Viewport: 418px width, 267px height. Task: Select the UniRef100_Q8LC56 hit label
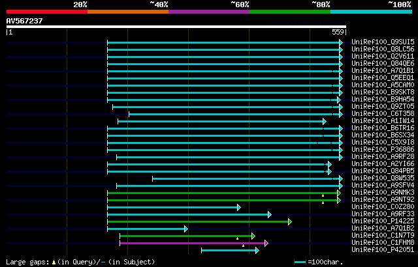(x=383, y=49)
